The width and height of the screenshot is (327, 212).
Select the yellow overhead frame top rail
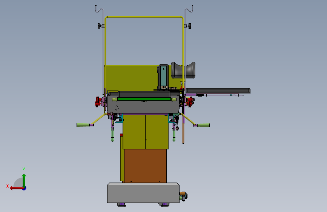point(144,17)
